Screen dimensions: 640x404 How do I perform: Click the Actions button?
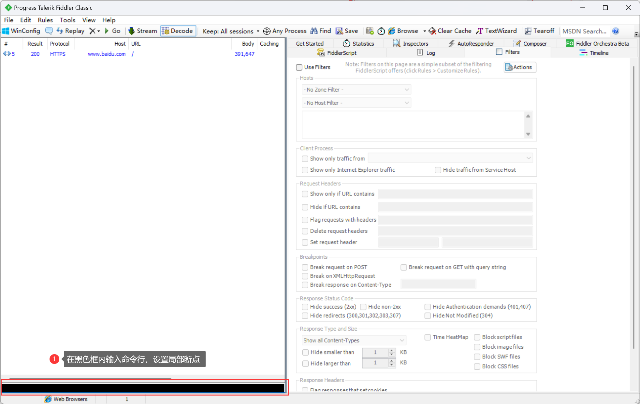520,67
